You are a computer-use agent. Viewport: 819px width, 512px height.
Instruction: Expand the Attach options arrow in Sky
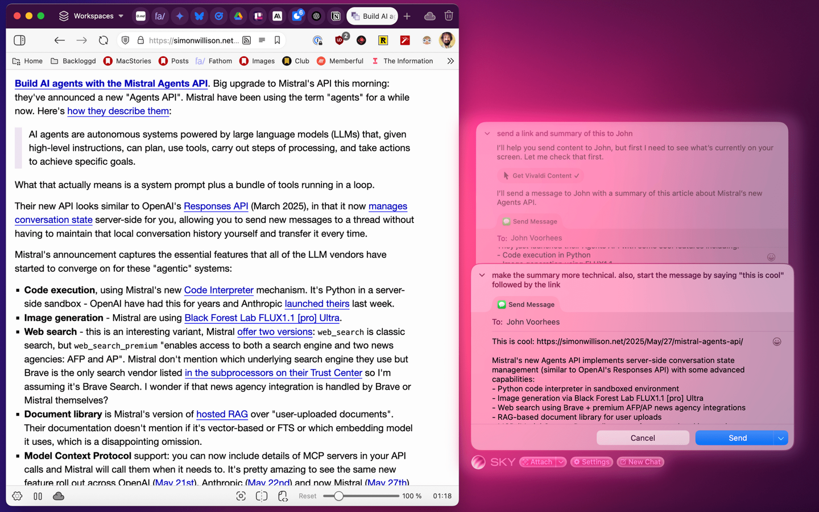[561, 462]
